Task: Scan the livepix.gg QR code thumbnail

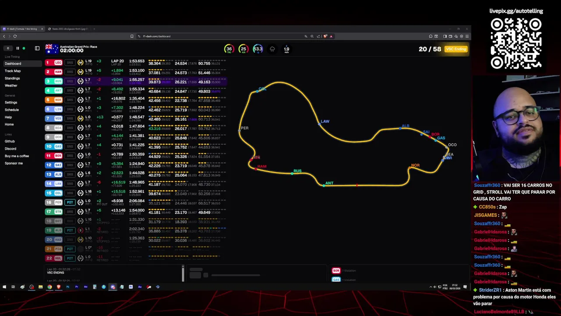Action: pyautogui.click(x=516, y=43)
